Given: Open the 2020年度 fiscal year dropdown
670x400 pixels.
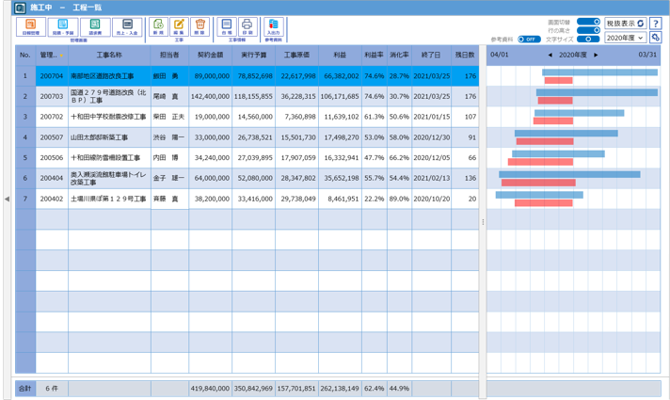Looking at the screenshot, I should [x=625, y=38].
